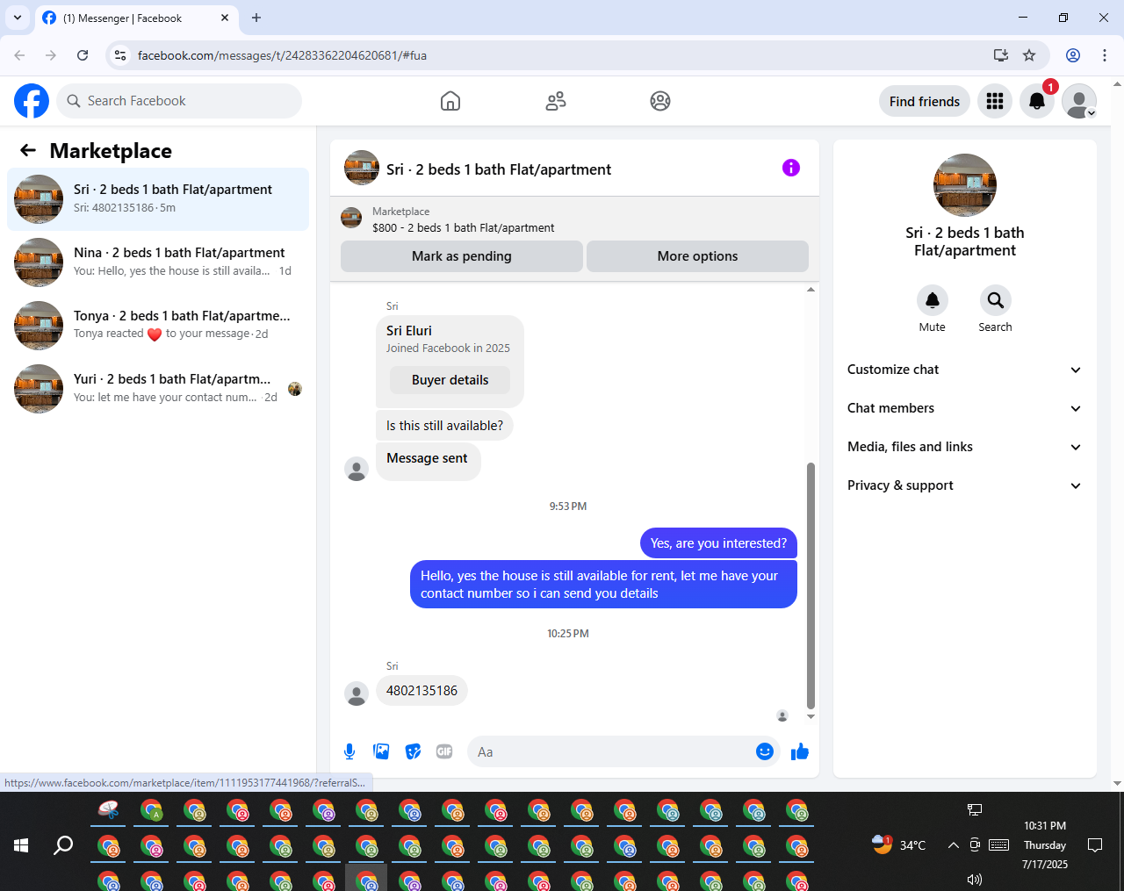Mute this chat with the bell icon
The height and width of the screenshot is (891, 1124).
(x=933, y=300)
